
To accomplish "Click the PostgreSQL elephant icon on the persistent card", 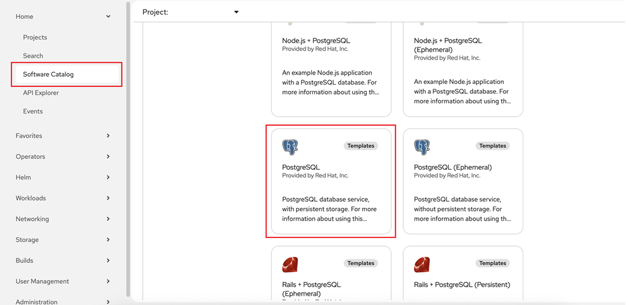I will coord(290,147).
